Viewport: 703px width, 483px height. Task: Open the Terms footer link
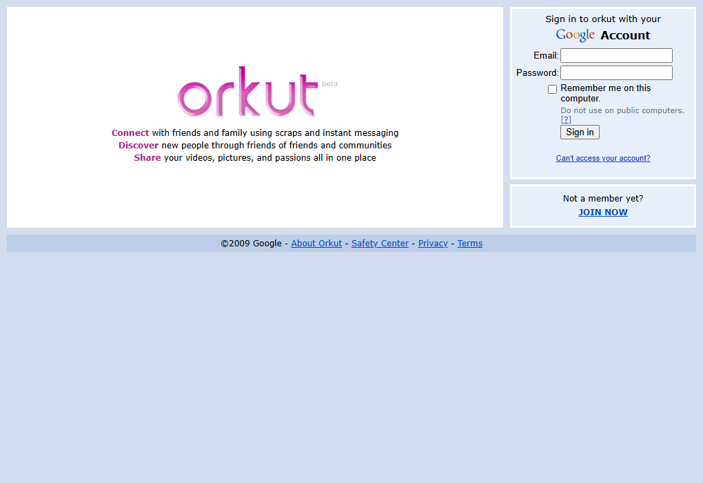coord(470,244)
